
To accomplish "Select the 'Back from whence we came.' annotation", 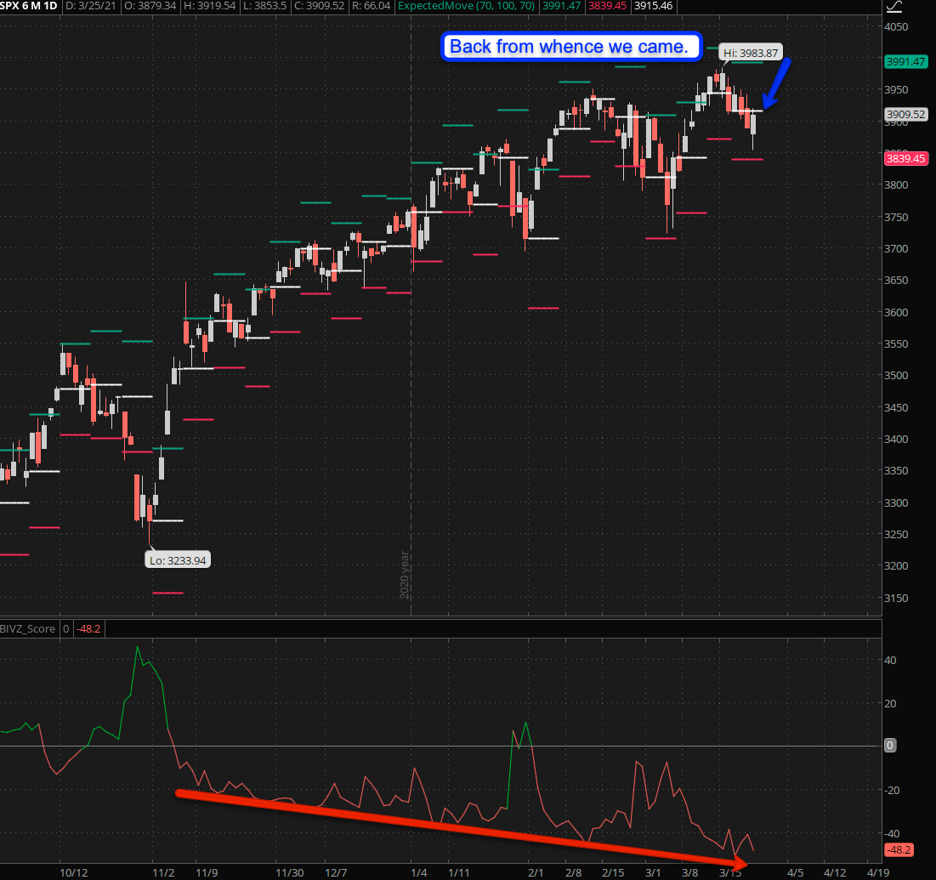I will [x=569, y=47].
